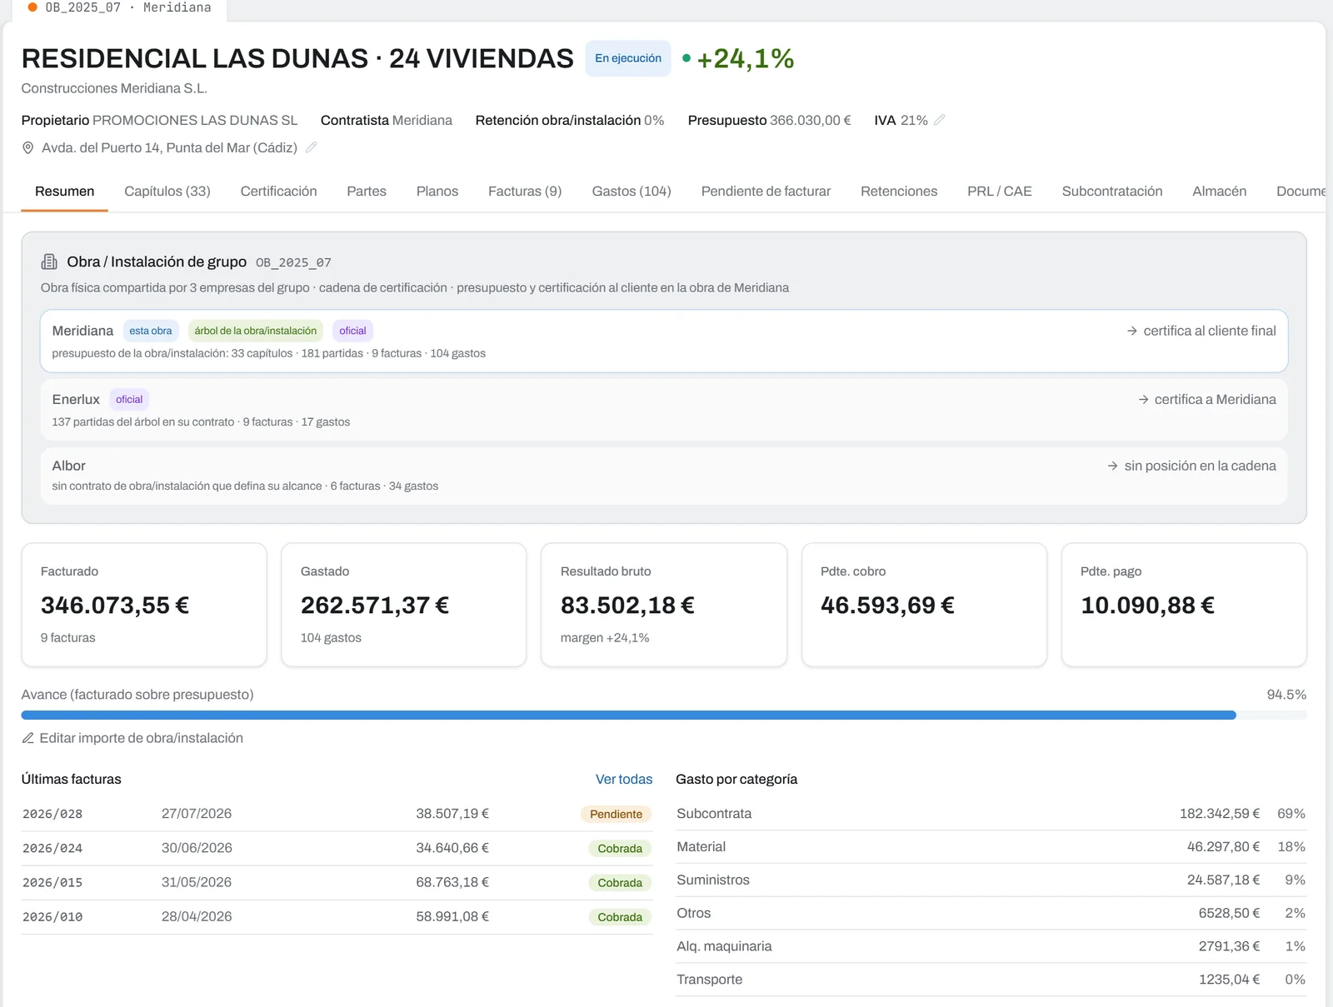This screenshot has height=1007, width=1333.
Task: Click the Cobrada status of invoice 2026/024
Action: point(620,849)
